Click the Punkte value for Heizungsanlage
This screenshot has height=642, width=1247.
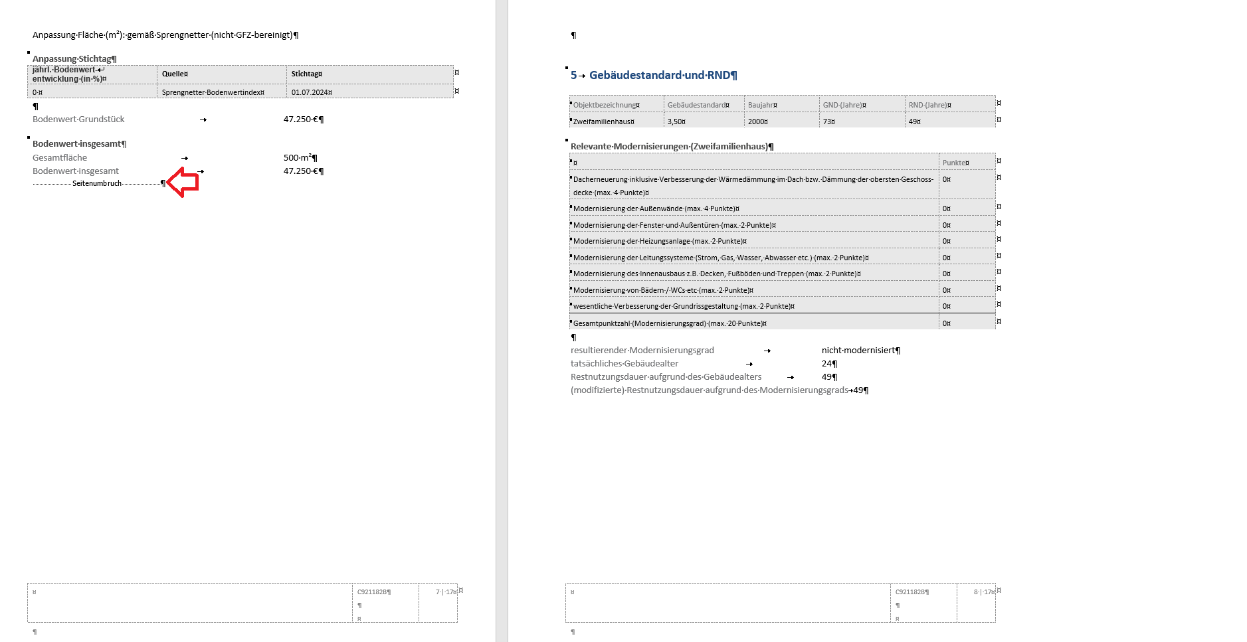point(946,241)
